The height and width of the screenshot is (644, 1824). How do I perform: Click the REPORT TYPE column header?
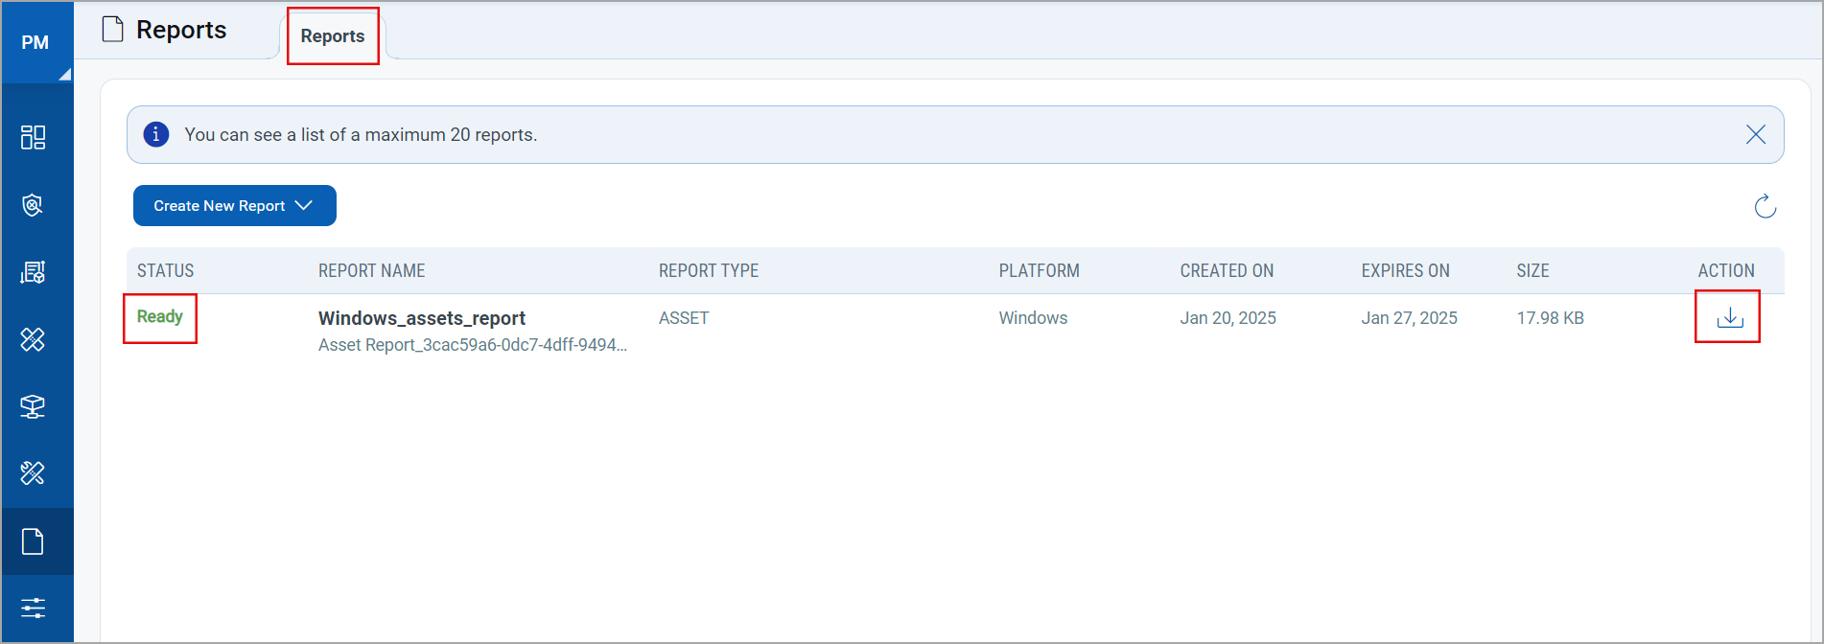point(709,271)
